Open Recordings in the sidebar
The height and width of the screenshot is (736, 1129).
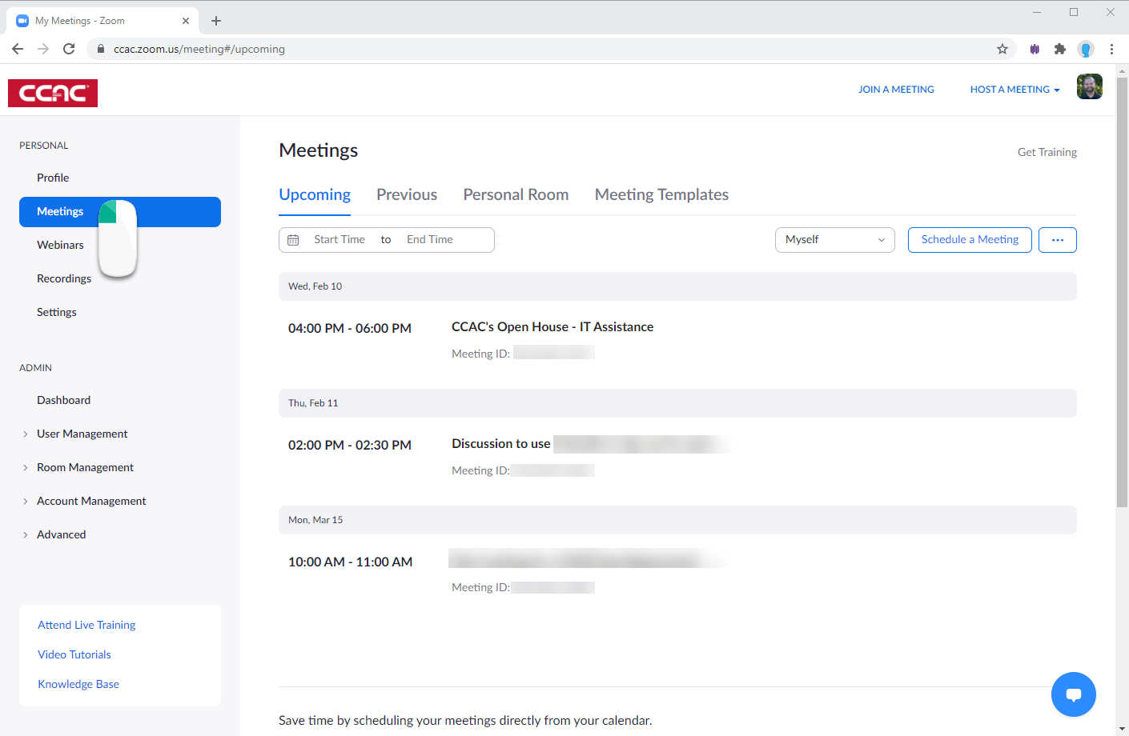(x=64, y=278)
